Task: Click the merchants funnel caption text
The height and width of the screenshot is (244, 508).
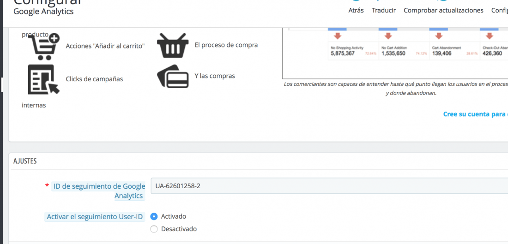Action: pyautogui.click(x=396, y=89)
